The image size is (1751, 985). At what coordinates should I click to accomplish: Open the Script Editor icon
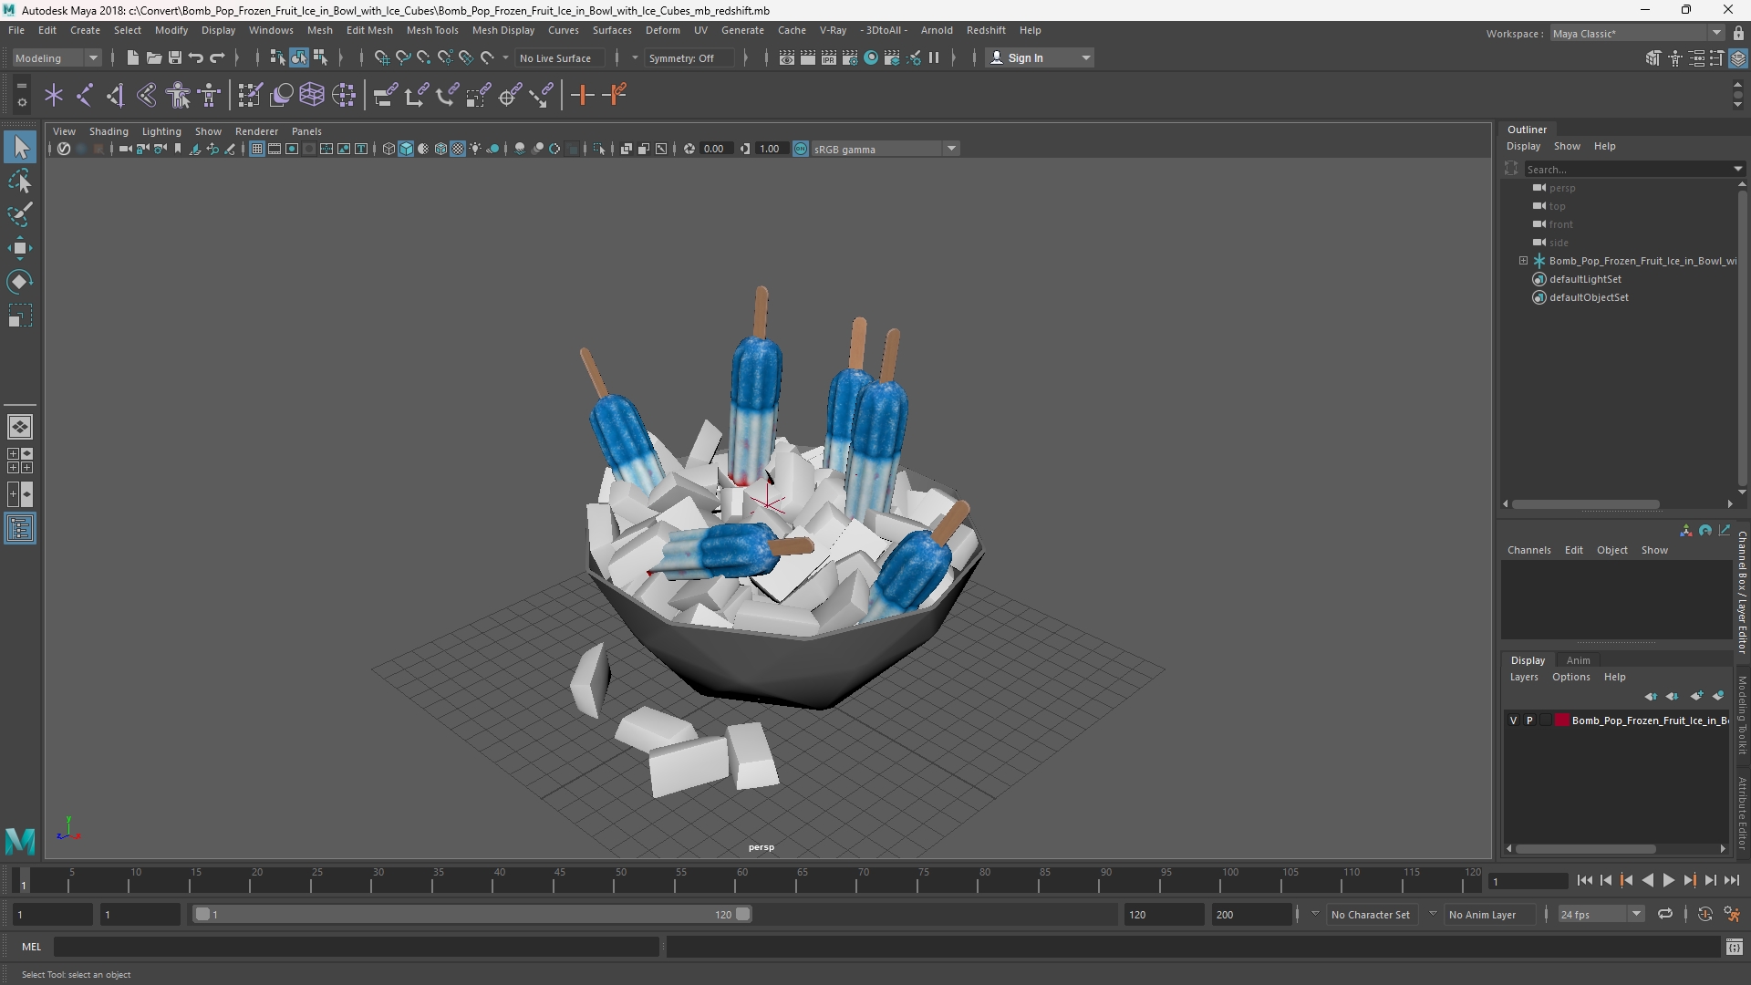tap(1734, 947)
